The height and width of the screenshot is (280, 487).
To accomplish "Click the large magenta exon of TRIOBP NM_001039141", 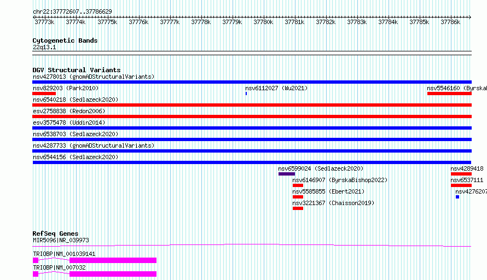I will pyautogui.click(x=113, y=260).
